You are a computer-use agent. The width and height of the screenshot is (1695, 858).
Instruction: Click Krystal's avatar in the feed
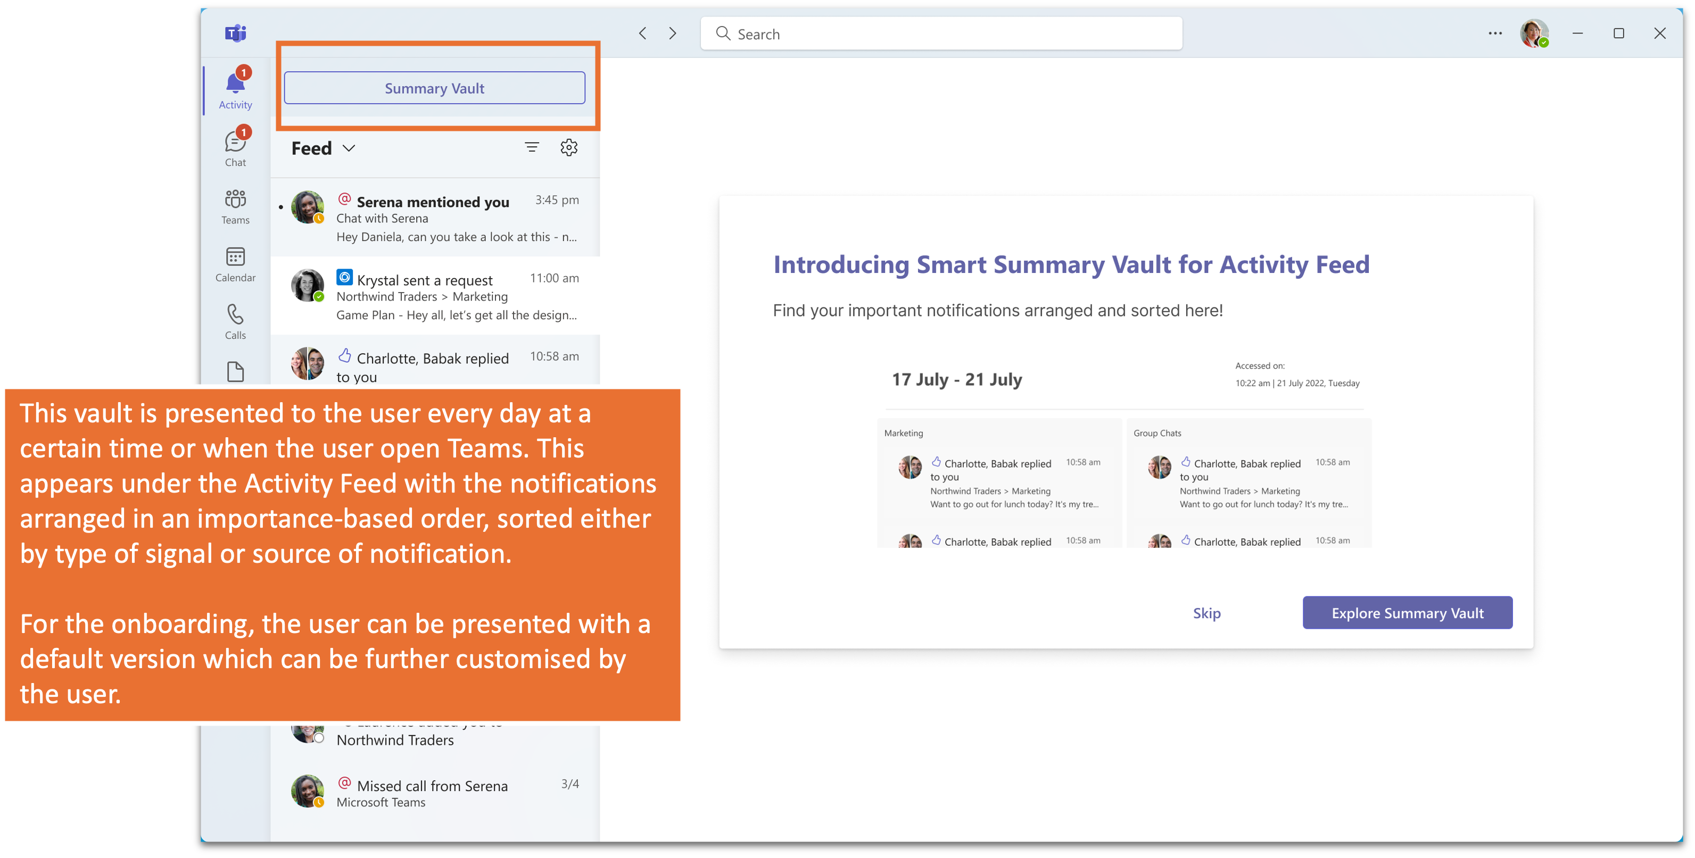[x=307, y=285]
